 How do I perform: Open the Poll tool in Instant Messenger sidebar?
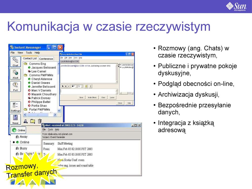(x=16, y=86)
